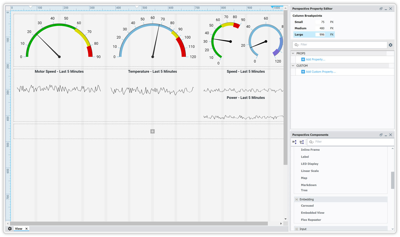Open the Property Editor gear settings menu
The image size is (400, 237).
[x=391, y=45]
